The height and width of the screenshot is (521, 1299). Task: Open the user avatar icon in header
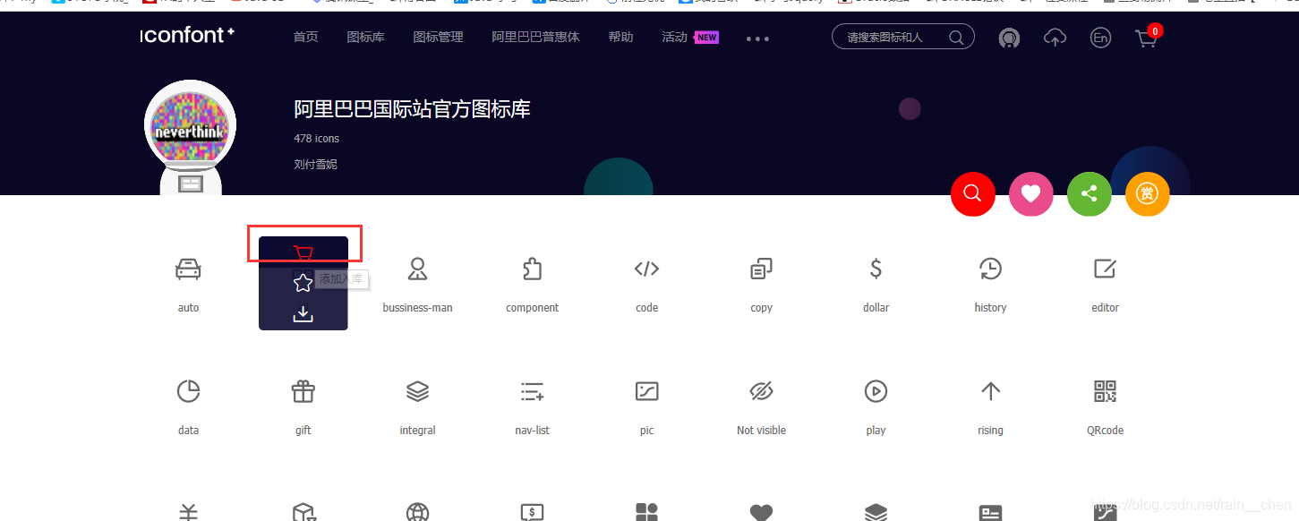(x=1010, y=38)
